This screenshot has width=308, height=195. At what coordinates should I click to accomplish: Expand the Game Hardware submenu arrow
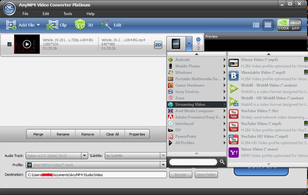point(224,85)
